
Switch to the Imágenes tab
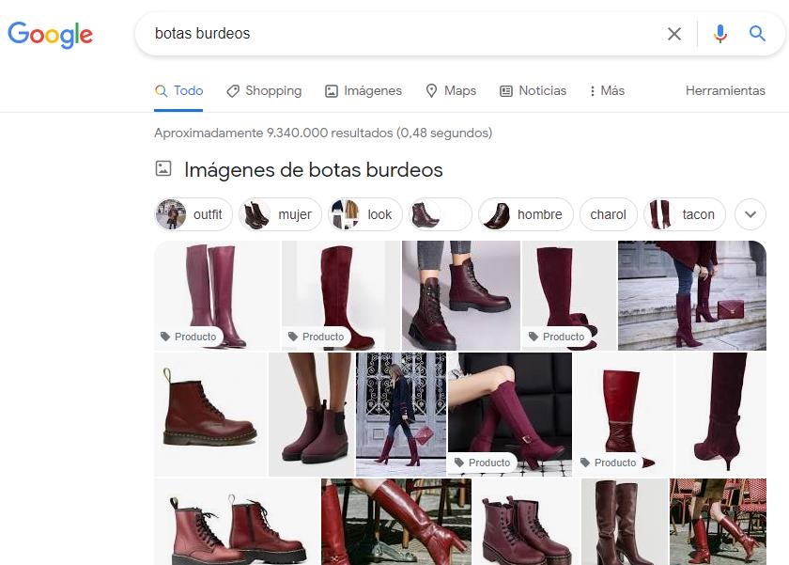tap(363, 91)
